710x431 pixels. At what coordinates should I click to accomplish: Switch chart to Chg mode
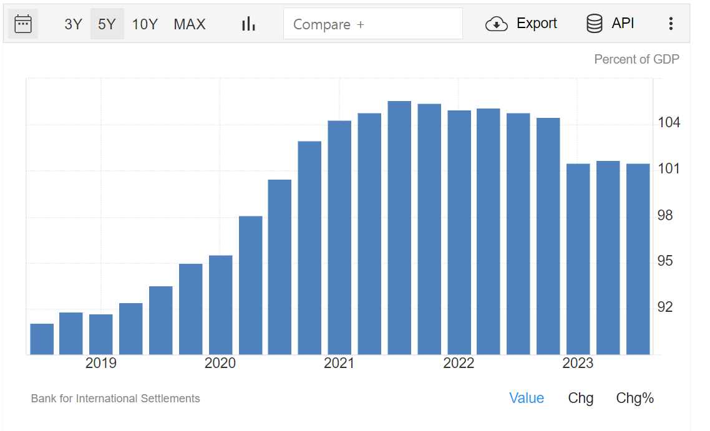coord(580,398)
